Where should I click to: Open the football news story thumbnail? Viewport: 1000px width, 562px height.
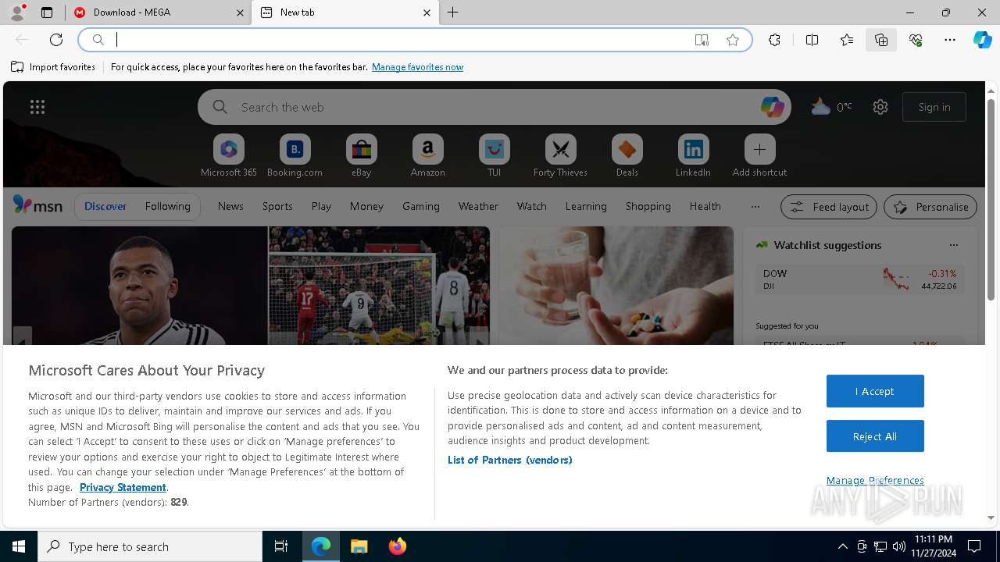point(251,286)
